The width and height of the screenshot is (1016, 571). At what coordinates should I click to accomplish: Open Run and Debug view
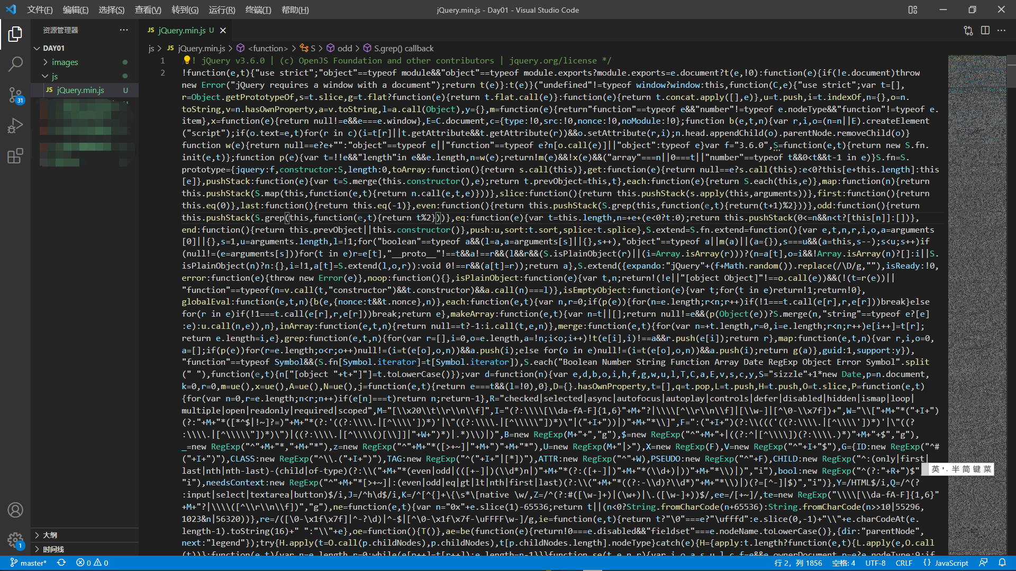[15, 125]
